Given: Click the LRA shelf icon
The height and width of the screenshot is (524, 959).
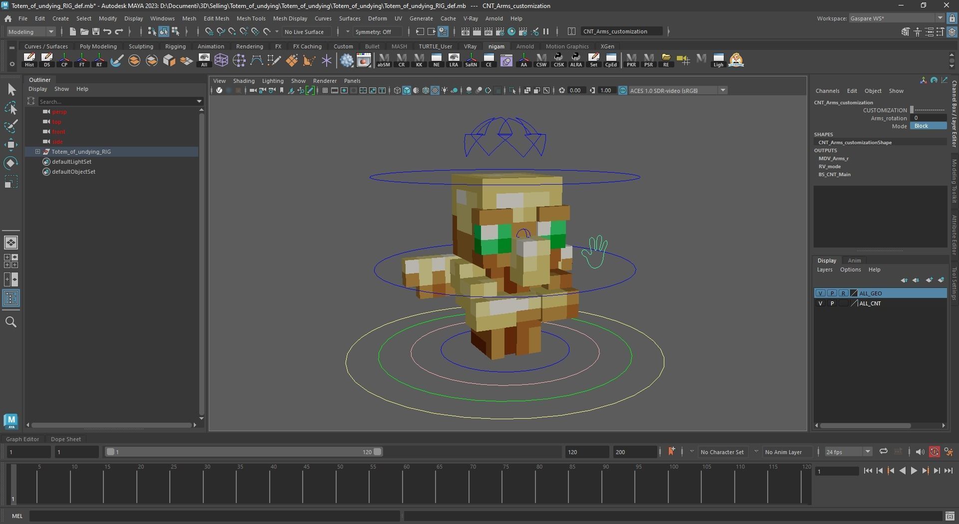Looking at the screenshot, I should pos(454,60).
